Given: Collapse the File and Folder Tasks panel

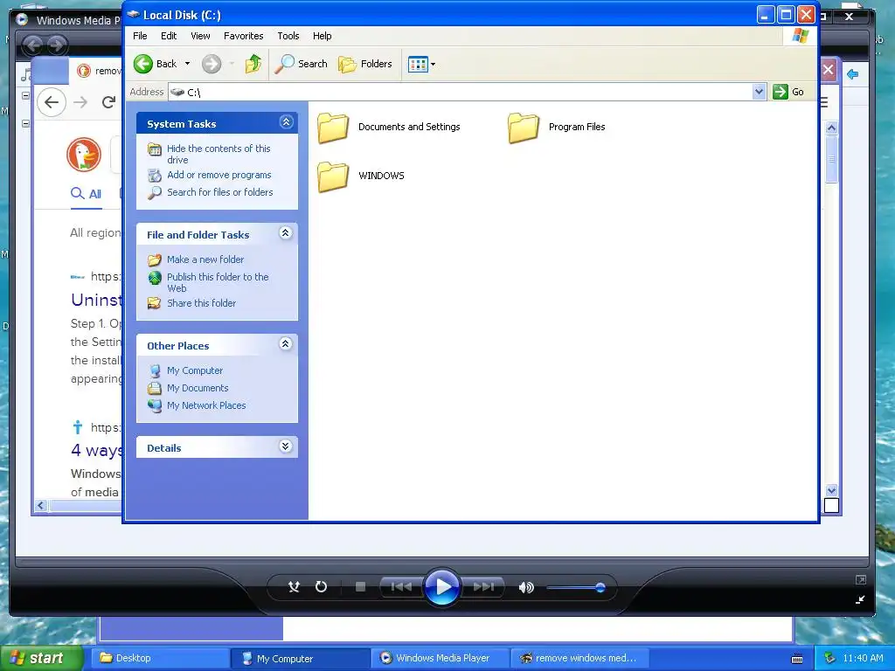Looking at the screenshot, I should point(286,232).
